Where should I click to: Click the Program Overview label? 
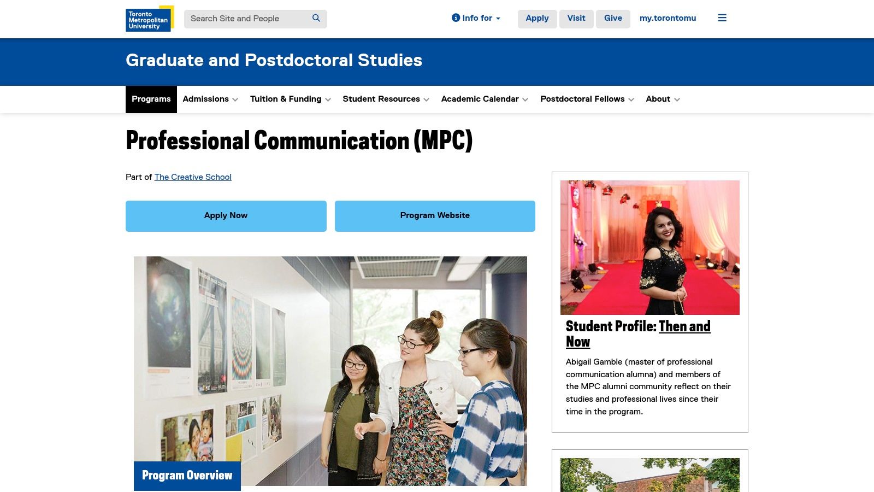point(187,476)
